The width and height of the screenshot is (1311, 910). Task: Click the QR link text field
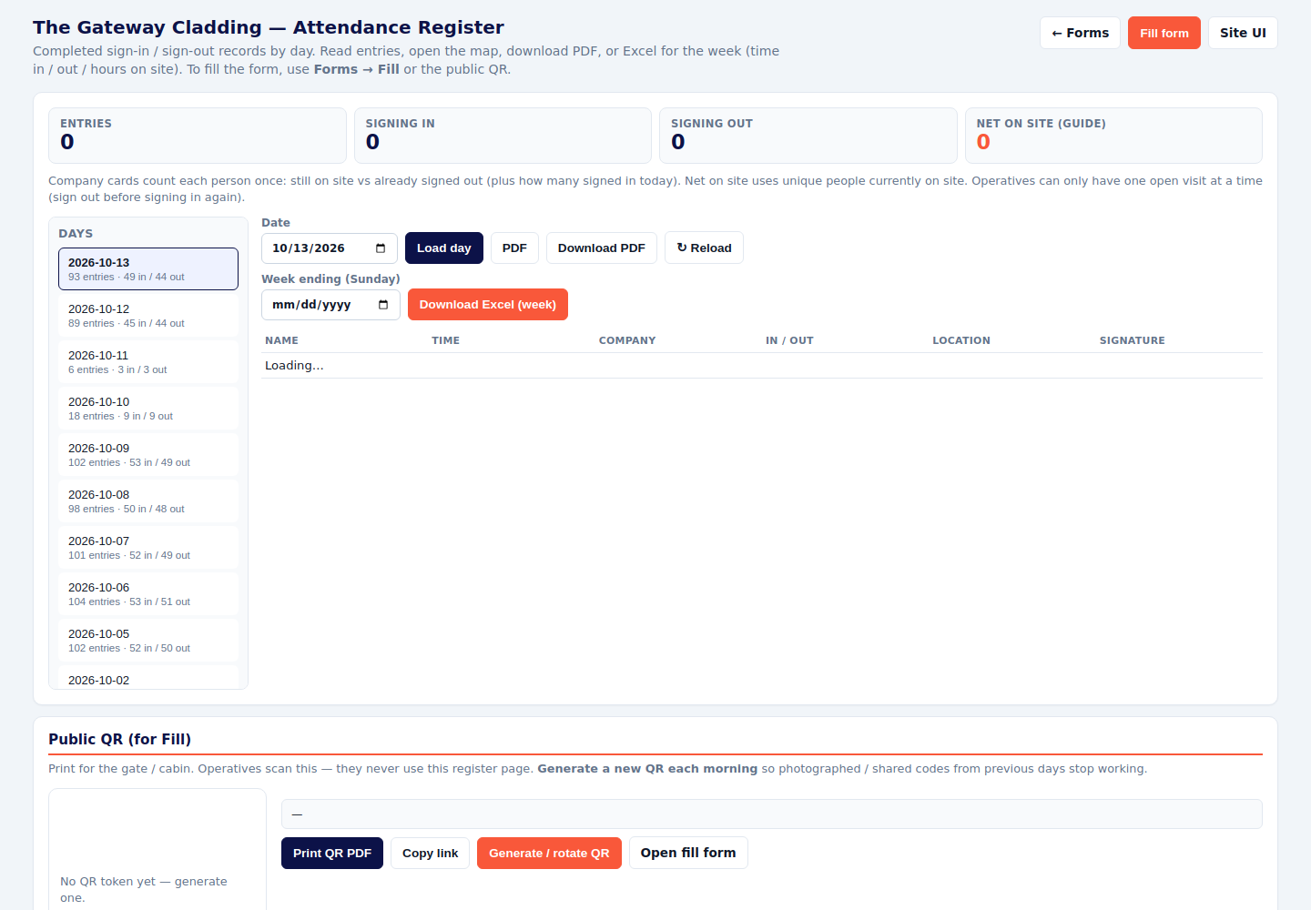[x=772, y=814]
